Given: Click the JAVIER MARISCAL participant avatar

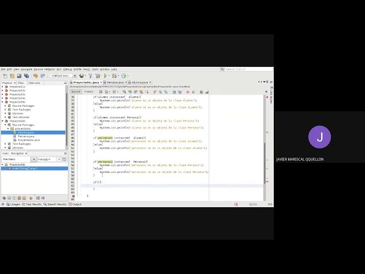Looking at the screenshot, I should click(x=319, y=137).
